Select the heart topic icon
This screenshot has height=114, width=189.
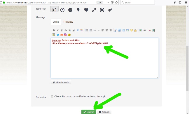click(x=86, y=10)
